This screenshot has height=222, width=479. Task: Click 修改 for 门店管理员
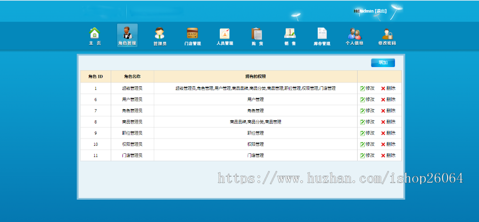pos(367,155)
